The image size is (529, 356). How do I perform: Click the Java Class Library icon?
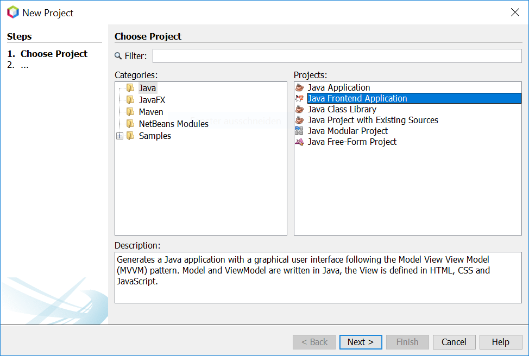(x=299, y=109)
